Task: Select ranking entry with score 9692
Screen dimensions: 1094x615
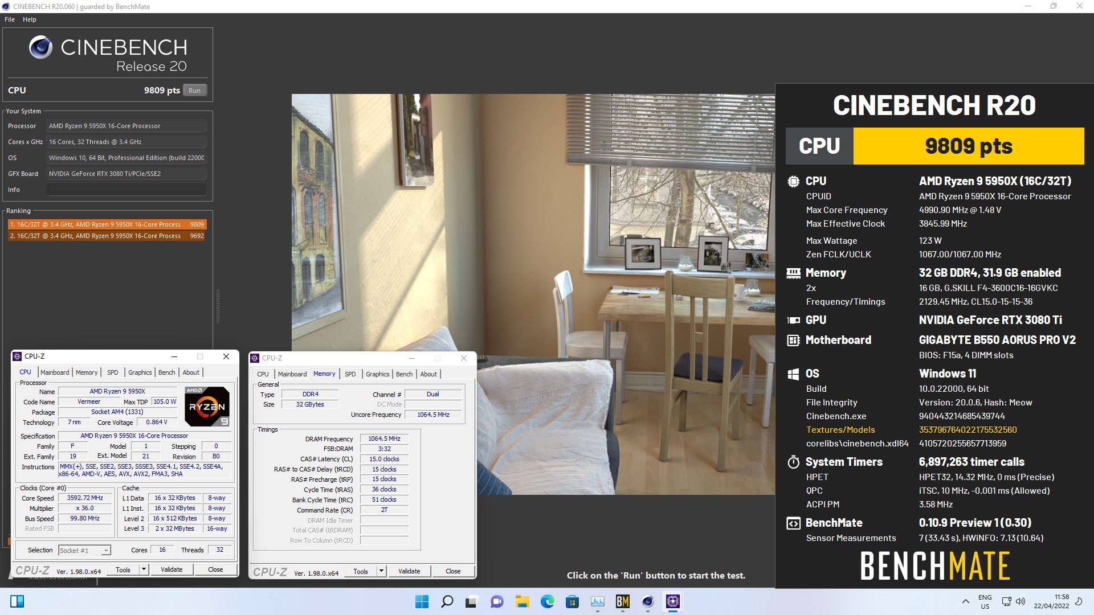Action: coord(107,236)
